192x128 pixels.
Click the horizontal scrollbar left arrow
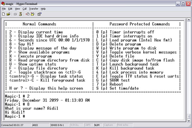3,121
